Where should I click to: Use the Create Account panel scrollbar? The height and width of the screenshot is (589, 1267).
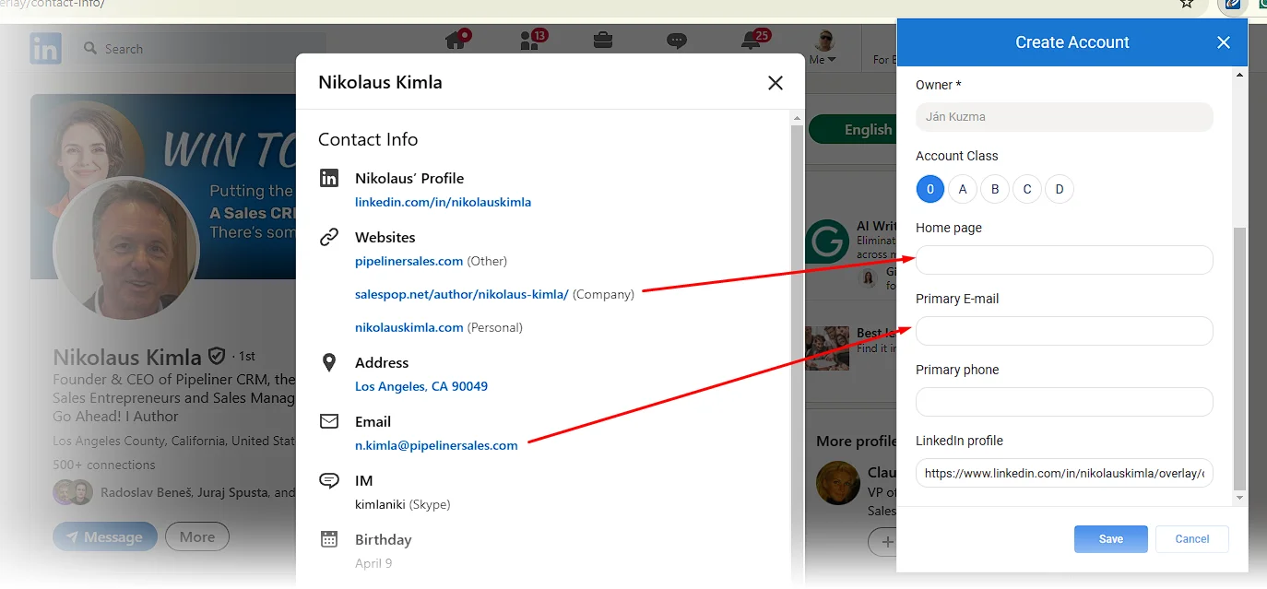tap(1239, 359)
